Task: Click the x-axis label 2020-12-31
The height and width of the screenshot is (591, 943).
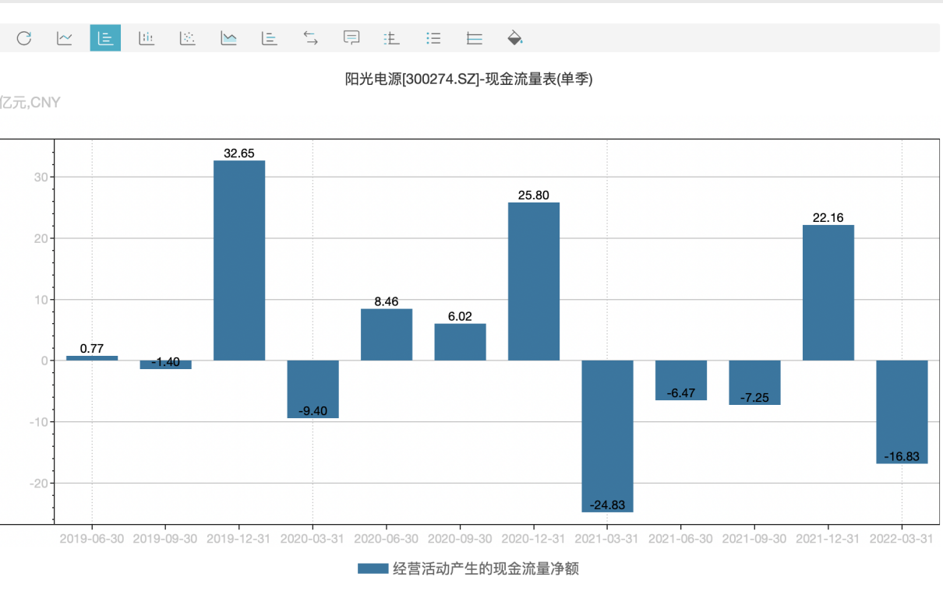Action: (534, 539)
